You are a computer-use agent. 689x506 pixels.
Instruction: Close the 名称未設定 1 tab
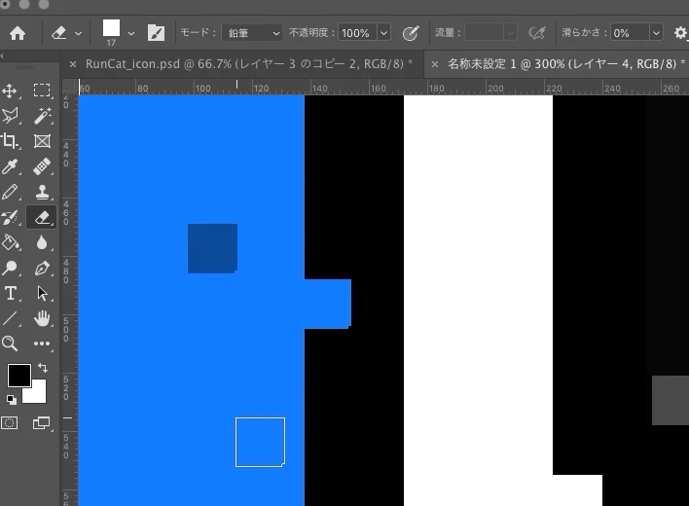[x=435, y=64]
